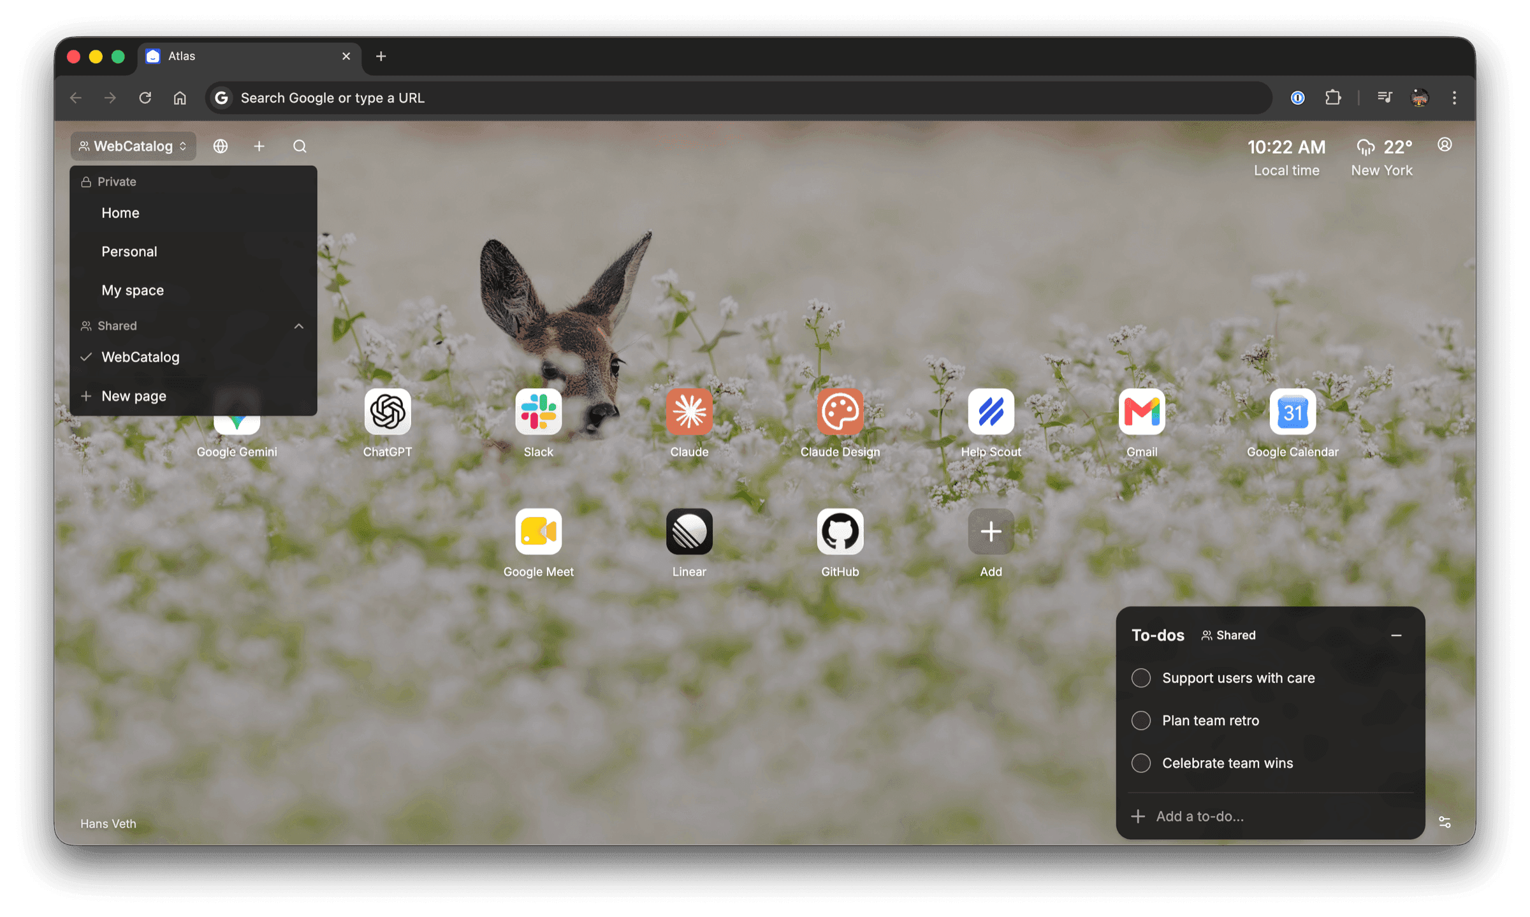Click the 1Password extension icon
The image size is (1530, 917).
point(1297,98)
